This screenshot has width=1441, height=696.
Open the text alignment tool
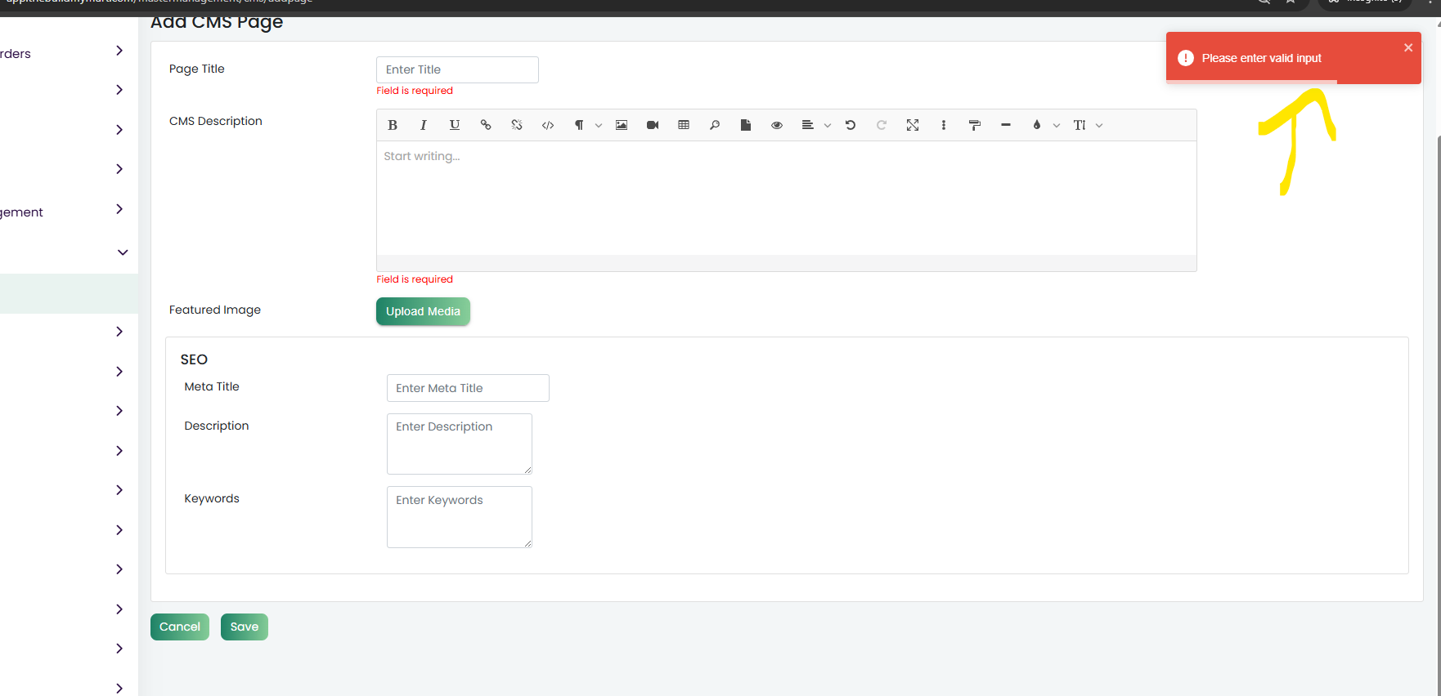click(808, 125)
